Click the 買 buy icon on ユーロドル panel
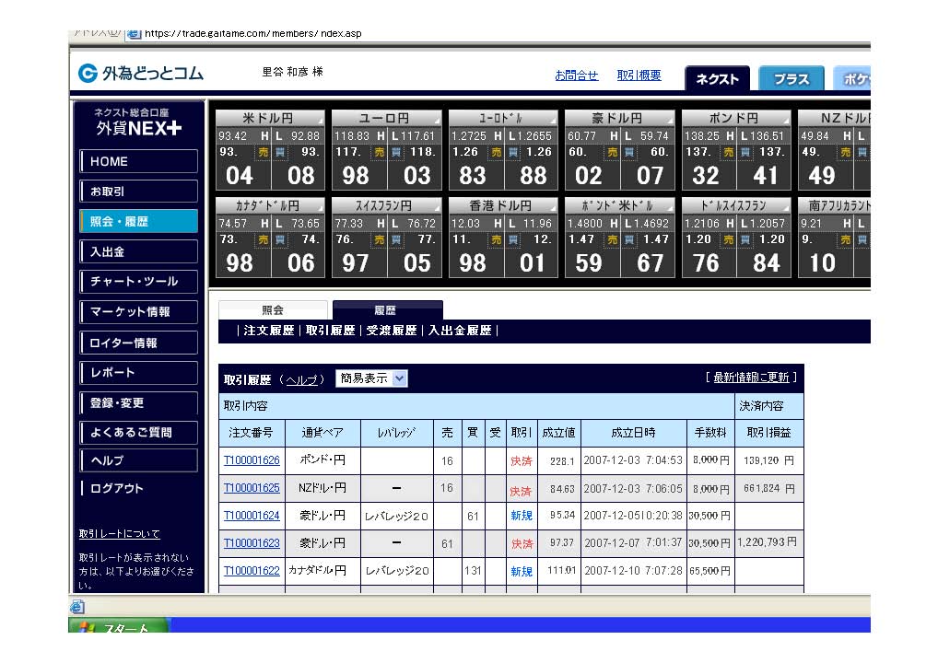 coord(512,152)
